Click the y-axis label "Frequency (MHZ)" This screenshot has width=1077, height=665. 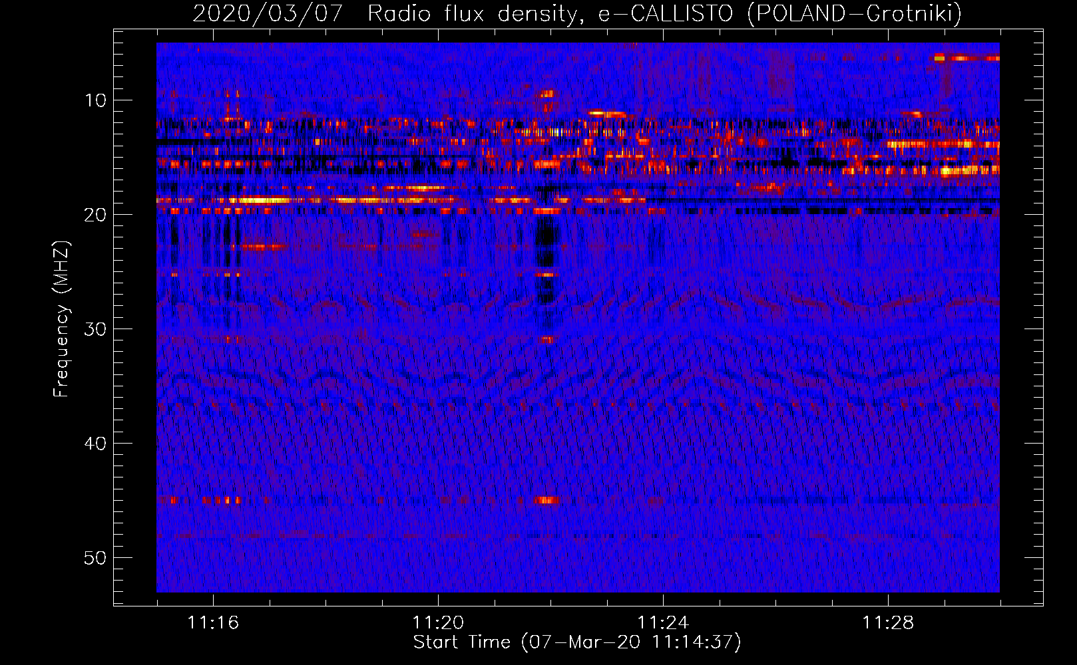pyautogui.click(x=61, y=319)
